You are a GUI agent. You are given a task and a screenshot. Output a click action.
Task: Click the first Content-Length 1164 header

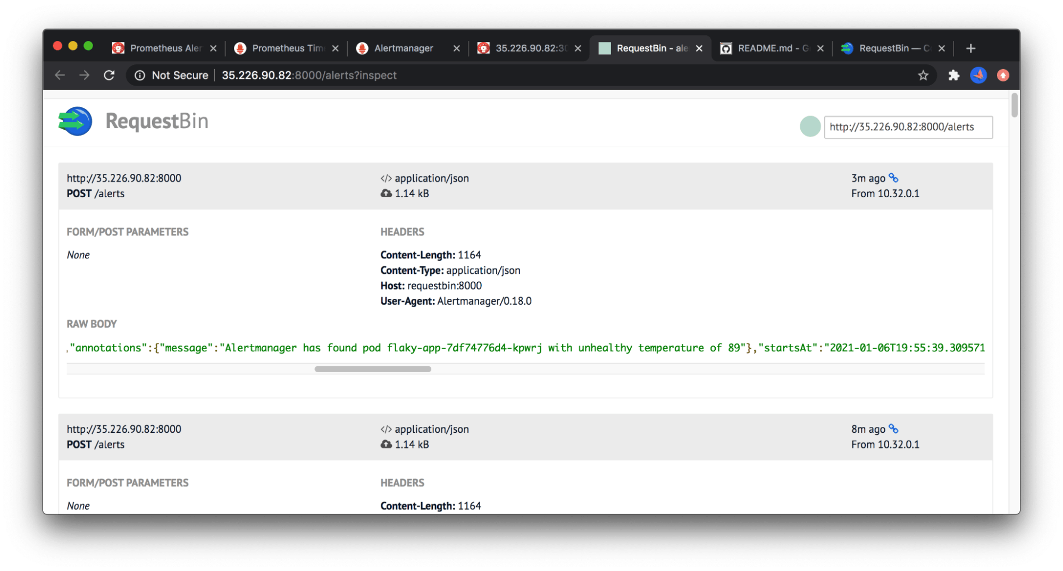431,255
